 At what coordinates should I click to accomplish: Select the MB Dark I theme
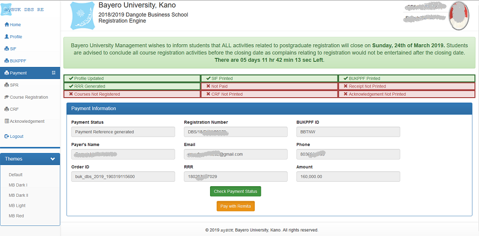(18, 185)
